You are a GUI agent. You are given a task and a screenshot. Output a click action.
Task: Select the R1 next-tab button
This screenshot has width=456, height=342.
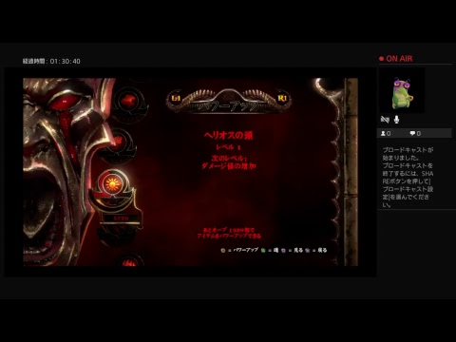(282, 99)
